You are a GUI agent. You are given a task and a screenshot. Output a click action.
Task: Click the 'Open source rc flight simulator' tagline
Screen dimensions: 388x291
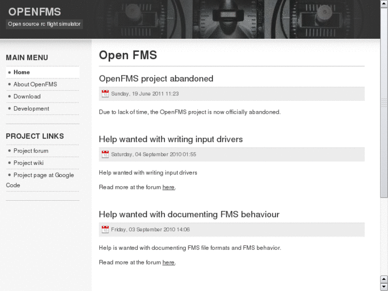(44, 24)
